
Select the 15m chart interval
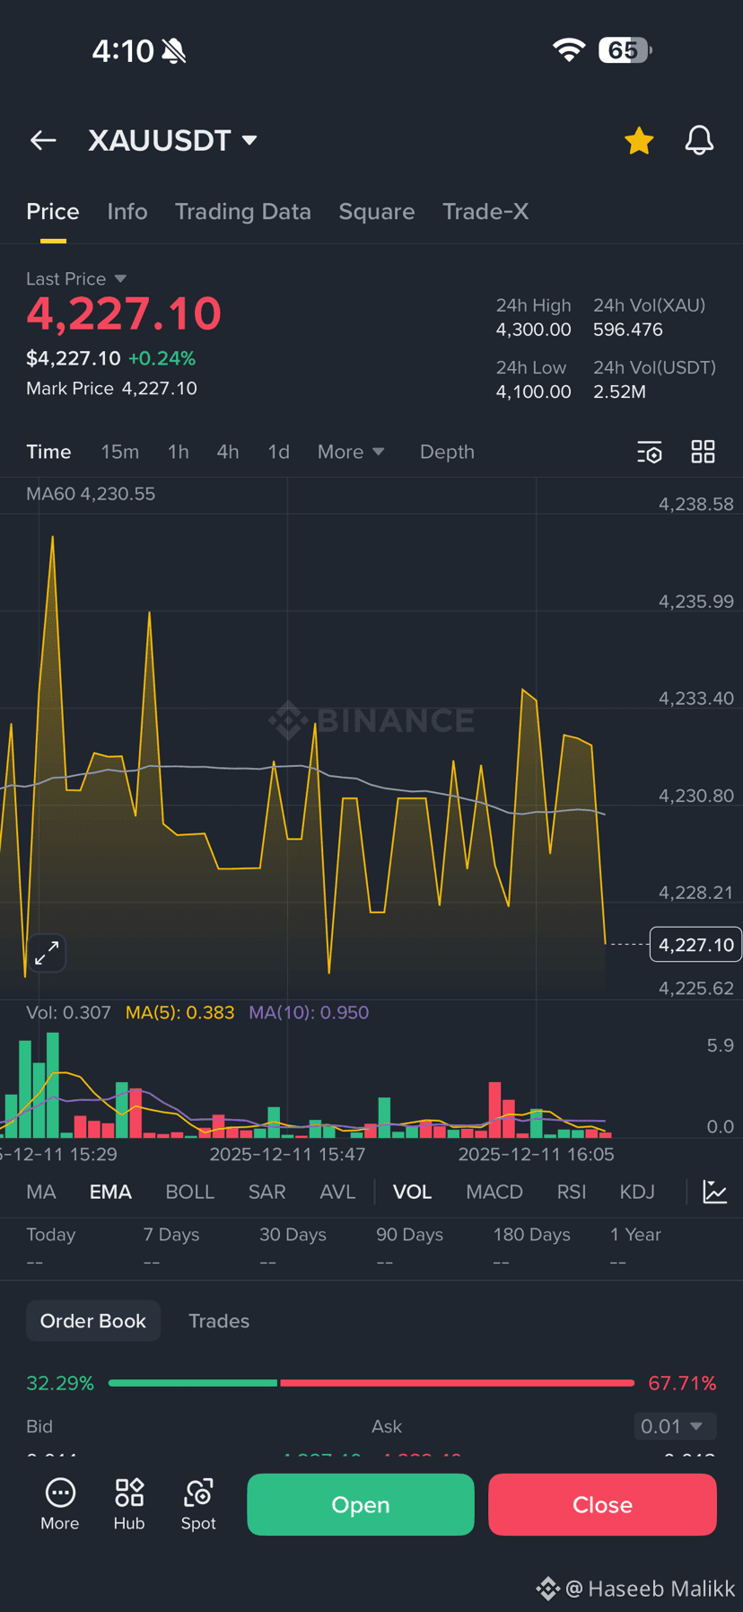click(x=119, y=452)
